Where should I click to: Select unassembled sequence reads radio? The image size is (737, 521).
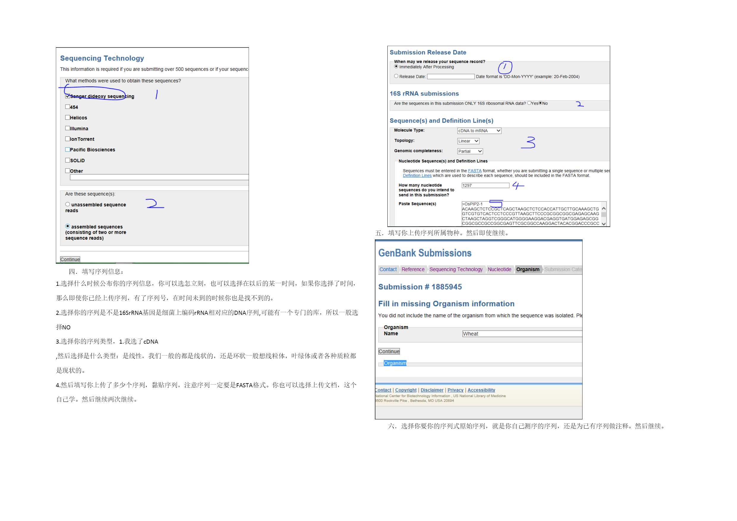[67, 204]
